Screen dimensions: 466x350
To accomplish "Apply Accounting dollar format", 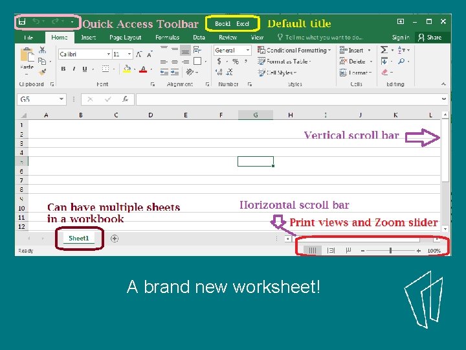I will (219, 62).
